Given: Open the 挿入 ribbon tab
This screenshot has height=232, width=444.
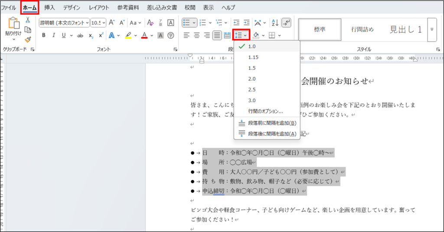Looking at the screenshot, I should 49,8.
